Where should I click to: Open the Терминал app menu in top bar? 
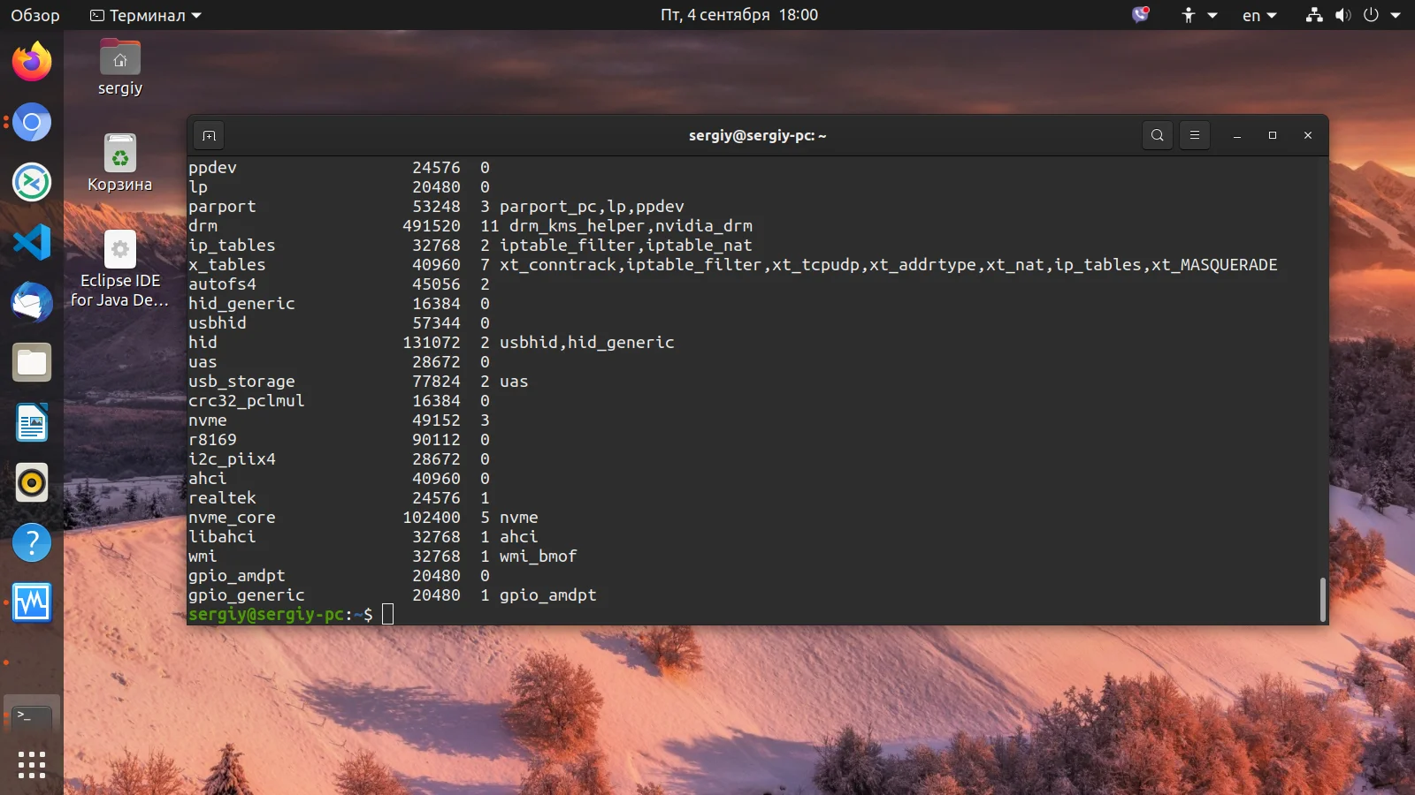point(146,15)
